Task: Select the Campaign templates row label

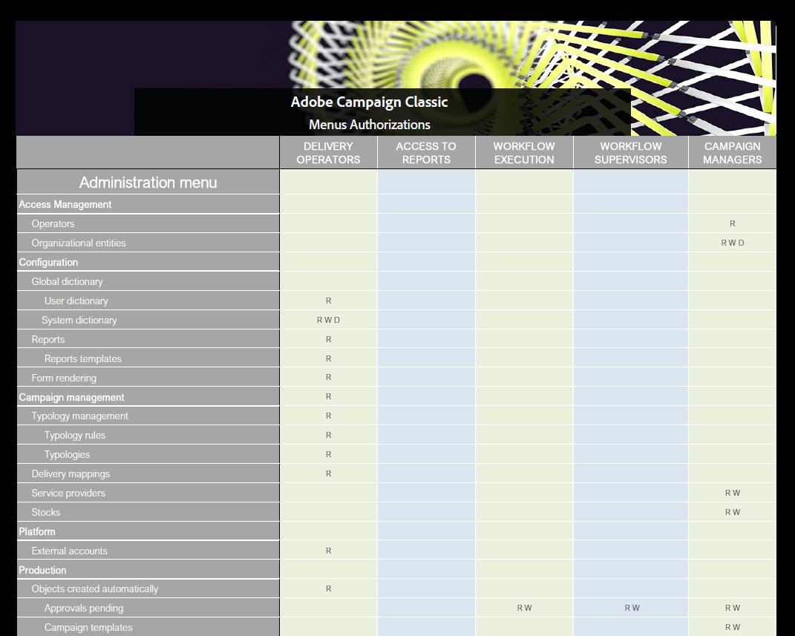Action: pos(88,627)
